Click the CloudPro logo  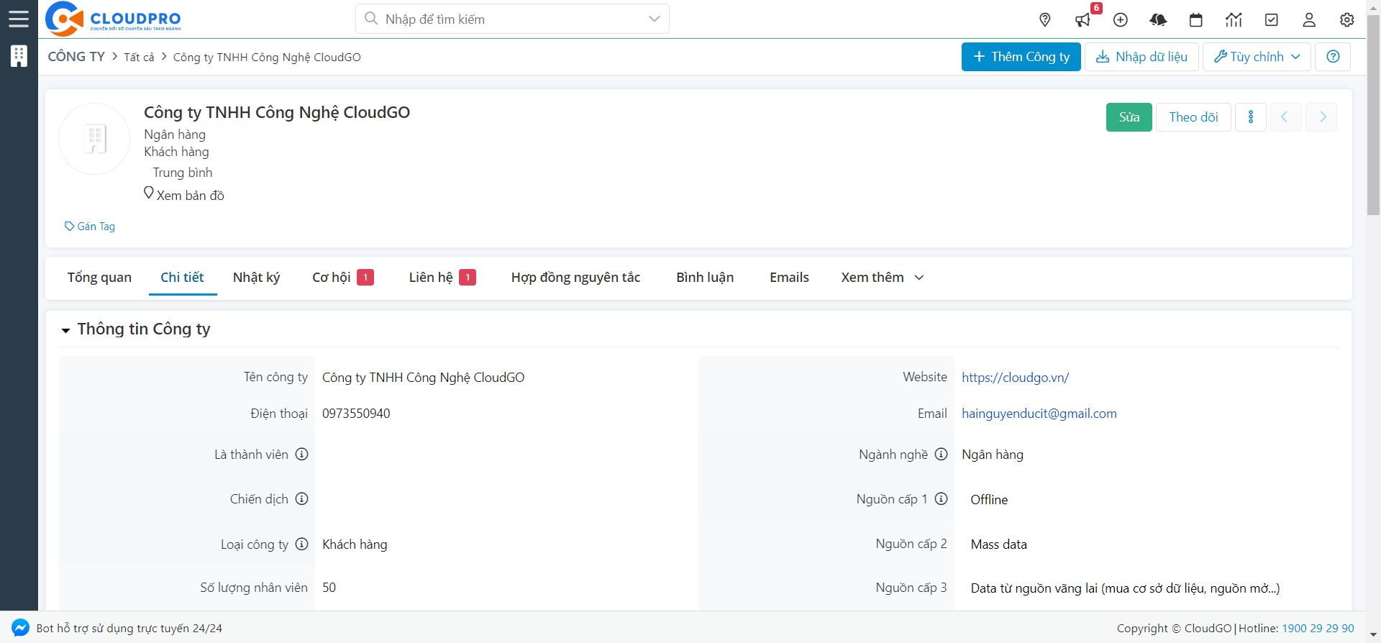(113, 19)
